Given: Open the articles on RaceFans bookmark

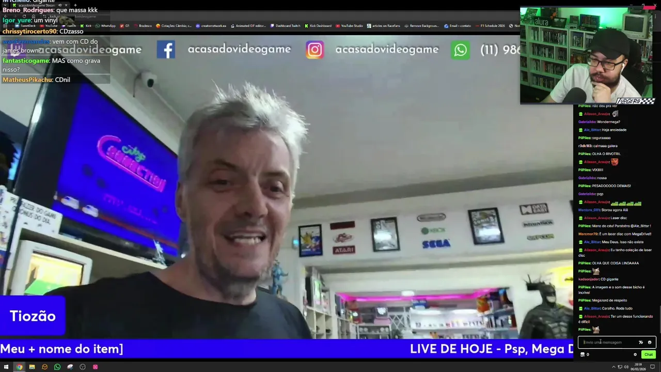Looking at the screenshot, I should (x=384, y=26).
